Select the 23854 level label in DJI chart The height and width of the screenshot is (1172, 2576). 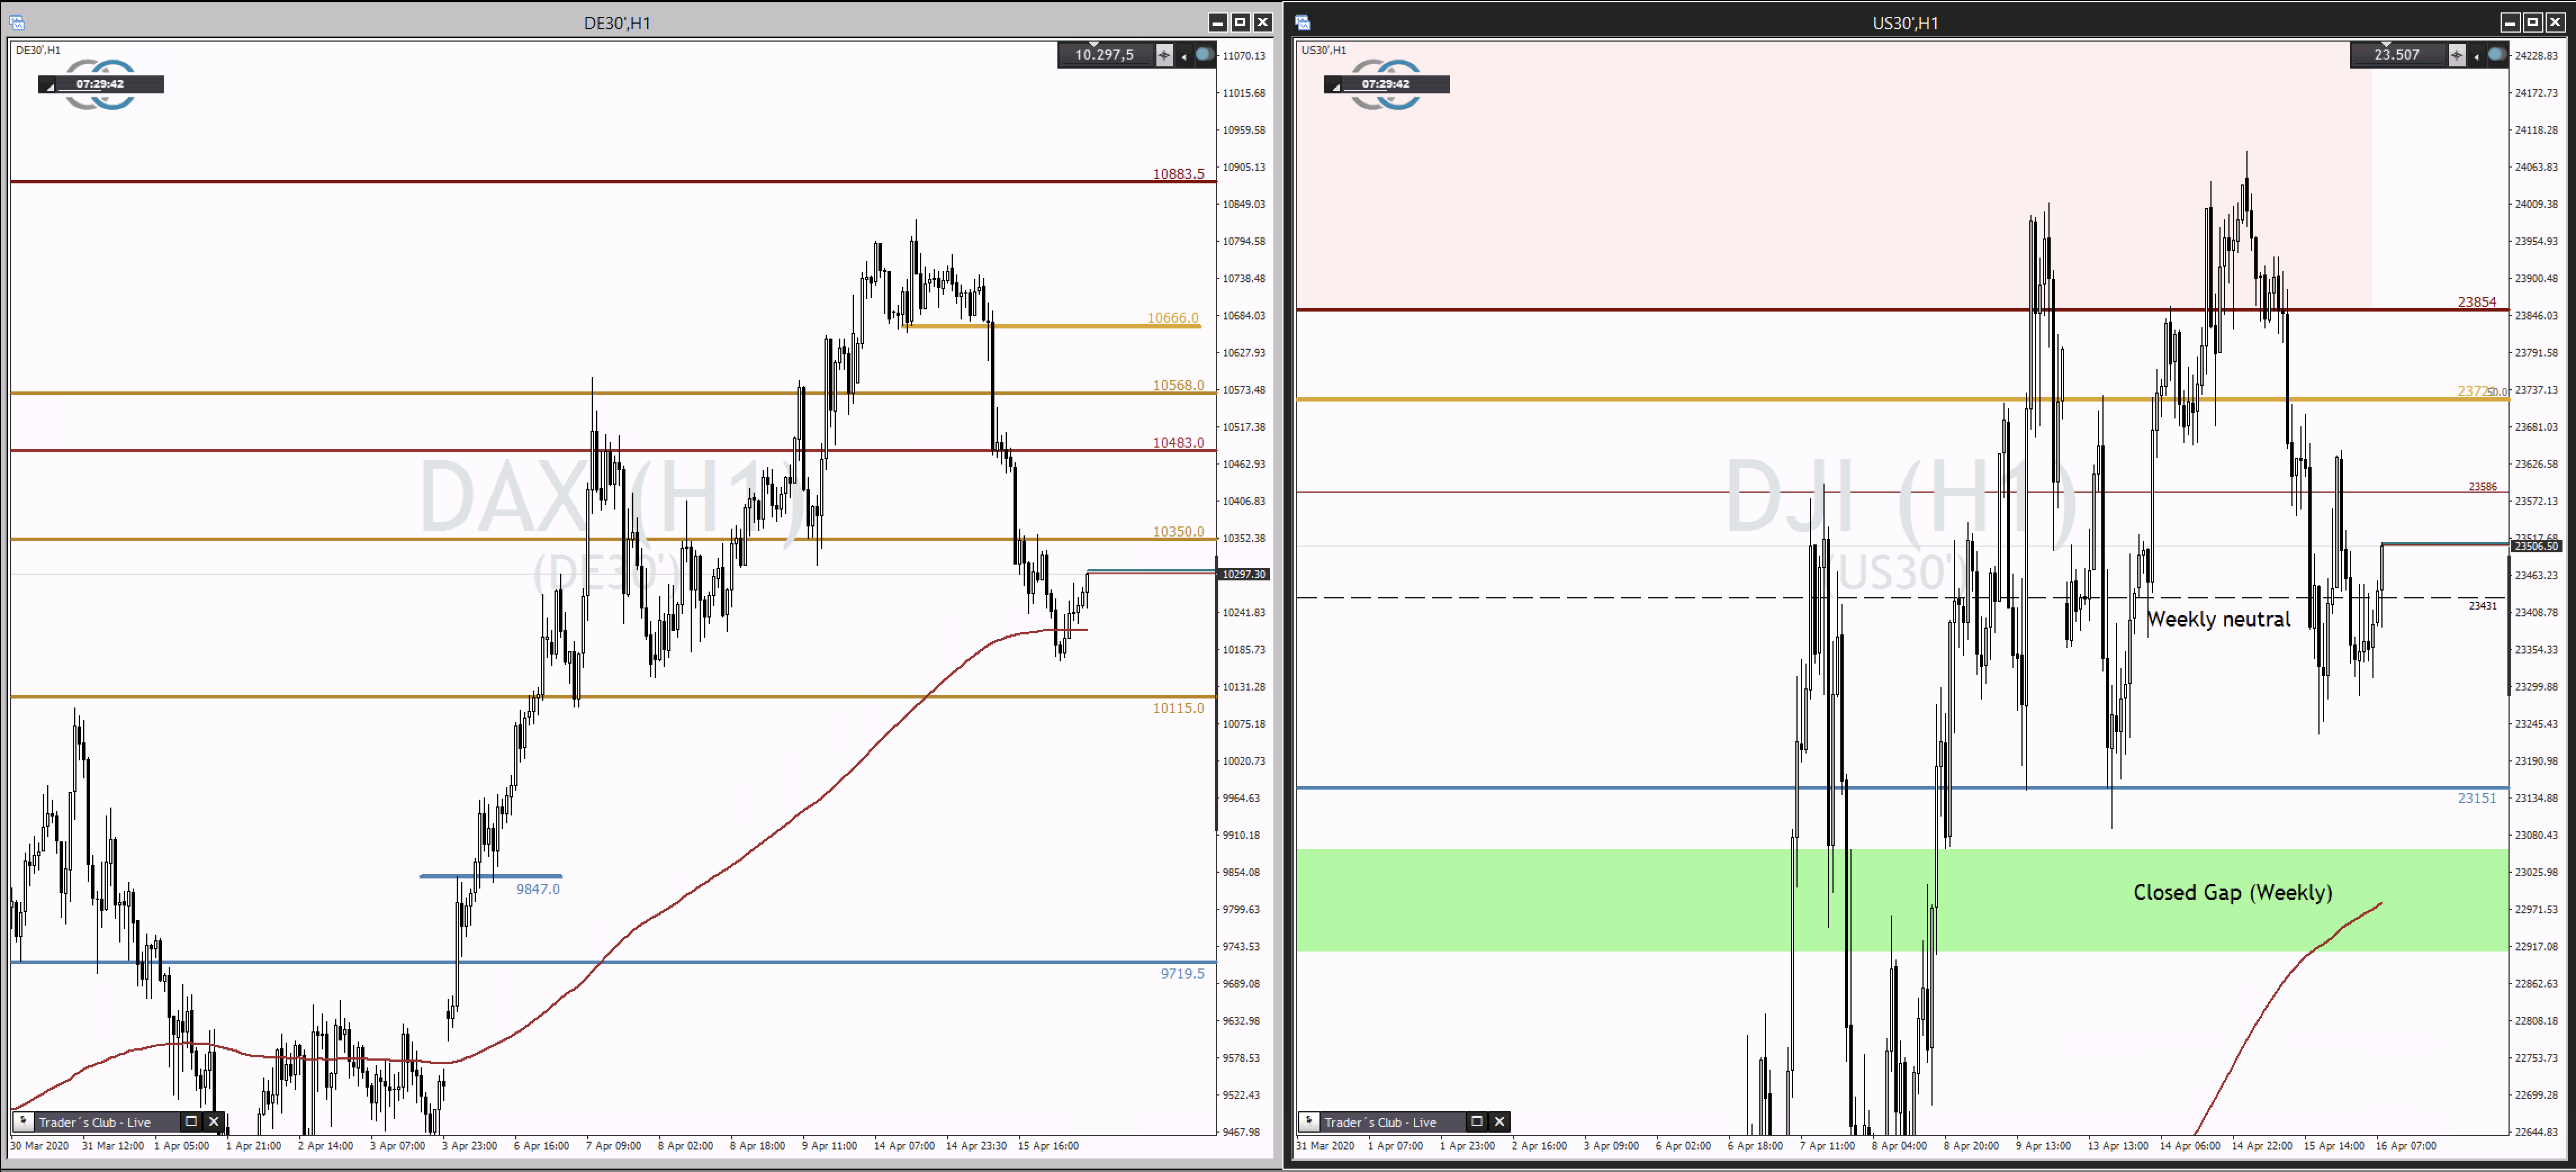pyautogui.click(x=2477, y=301)
